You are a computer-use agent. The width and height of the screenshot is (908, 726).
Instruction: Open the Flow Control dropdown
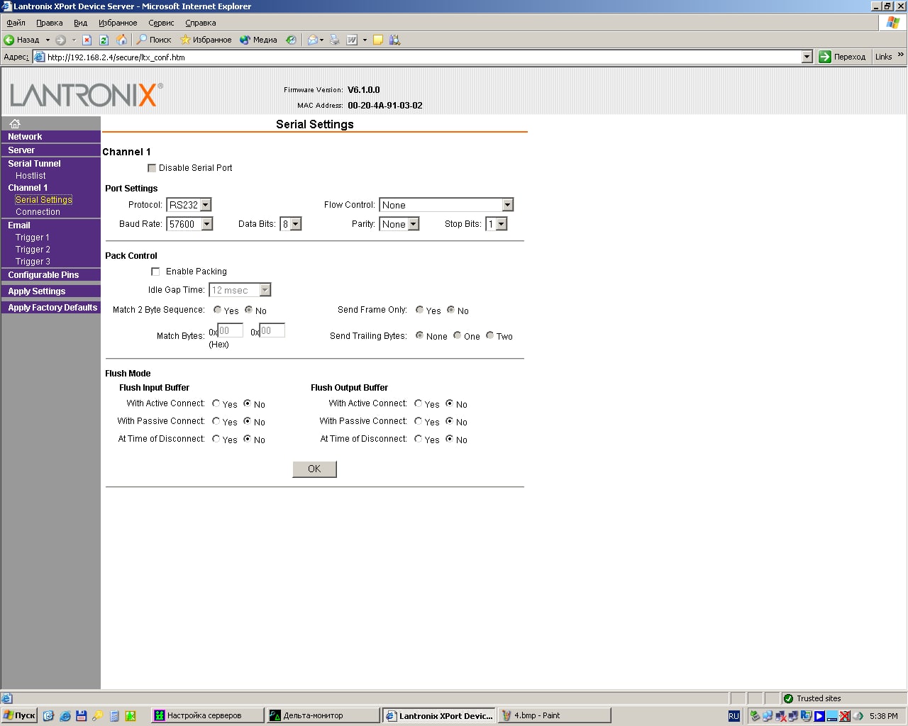(446, 205)
